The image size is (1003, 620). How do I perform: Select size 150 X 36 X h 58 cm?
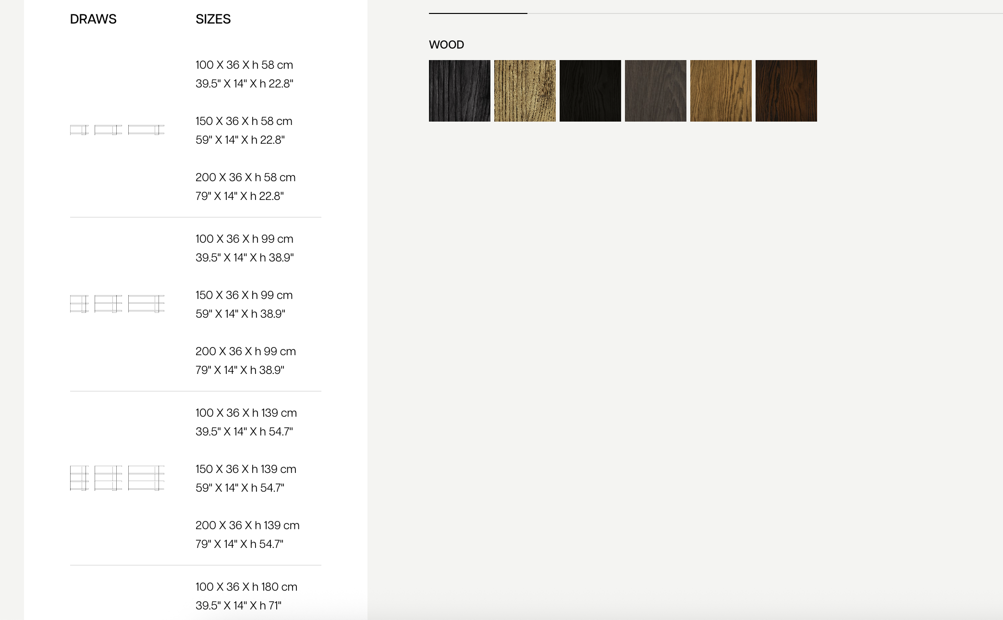[x=244, y=121]
